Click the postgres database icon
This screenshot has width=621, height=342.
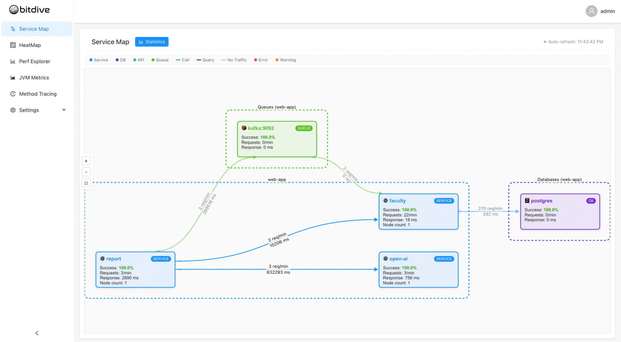527,201
